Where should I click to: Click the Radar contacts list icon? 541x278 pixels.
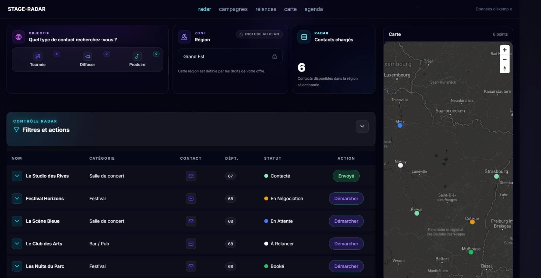304,37
